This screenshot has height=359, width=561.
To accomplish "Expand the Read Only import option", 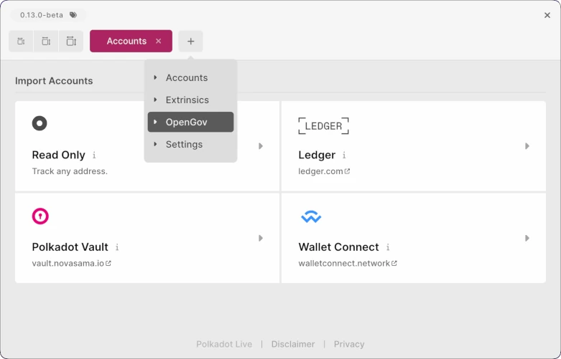I will [x=261, y=146].
